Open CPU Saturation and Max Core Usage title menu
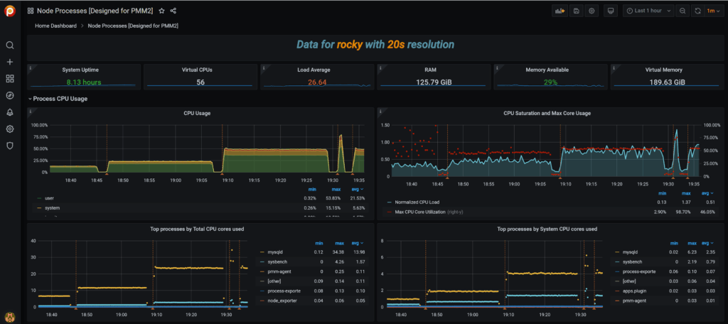 point(547,113)
